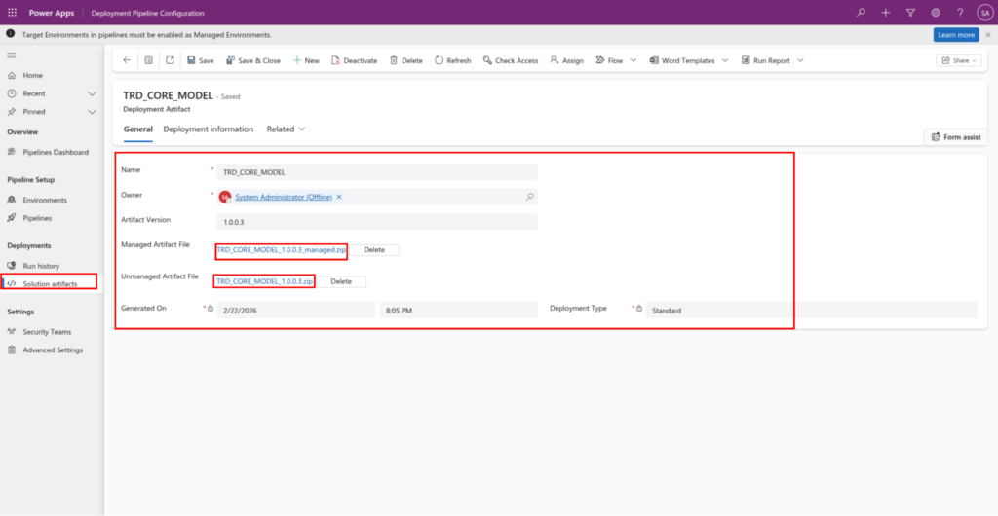Open the app launcher waffle icon
This screenshot has height=516, width=998.
[12, 13]
